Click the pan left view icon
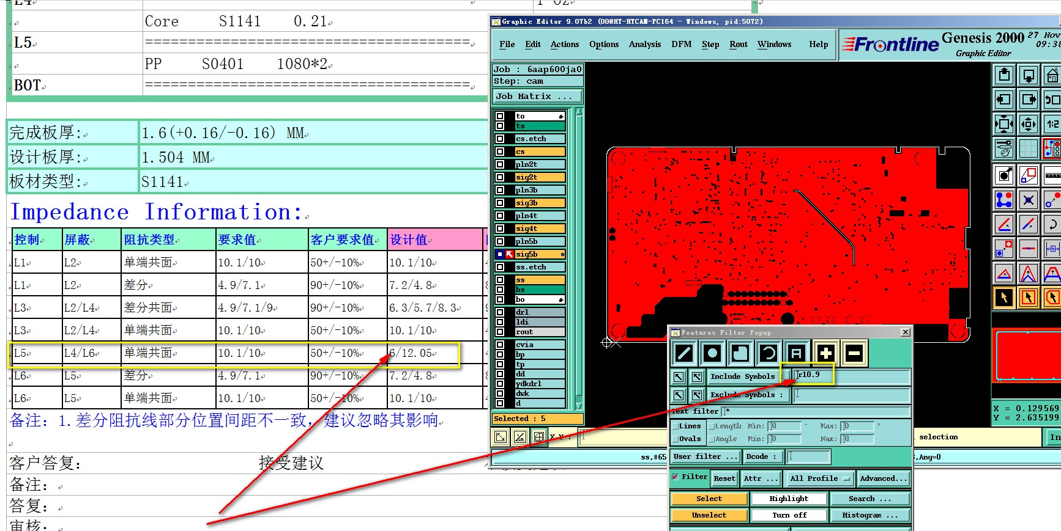The height and width of the screenshot is (531, 1061). click(x=1004, y=100)
